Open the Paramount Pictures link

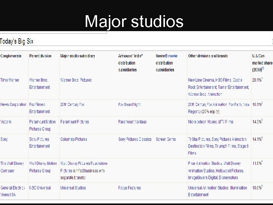coord(75,122)
